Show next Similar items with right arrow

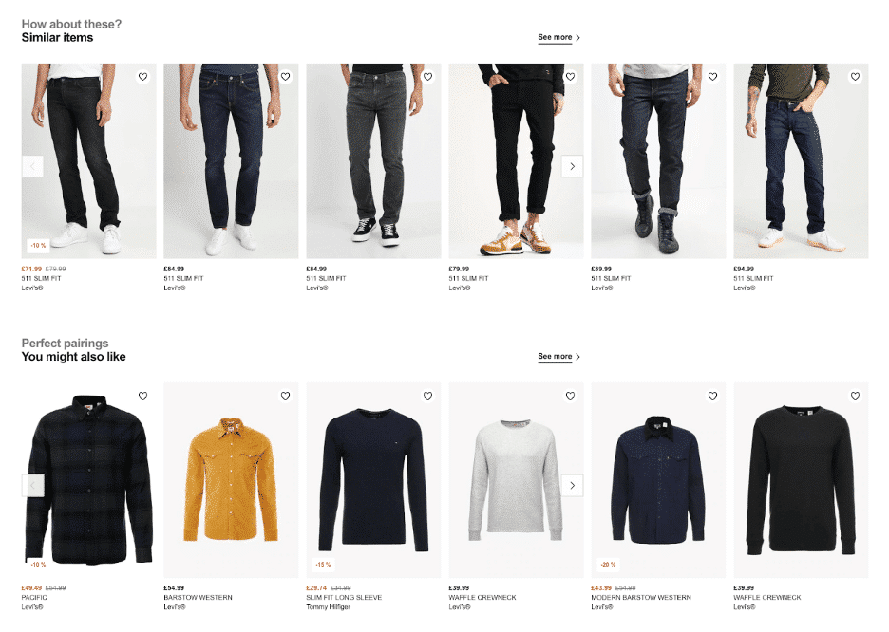coord(572,166)
